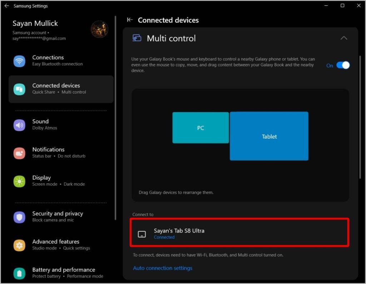Click the Connected status text

[x=164, y=237]
